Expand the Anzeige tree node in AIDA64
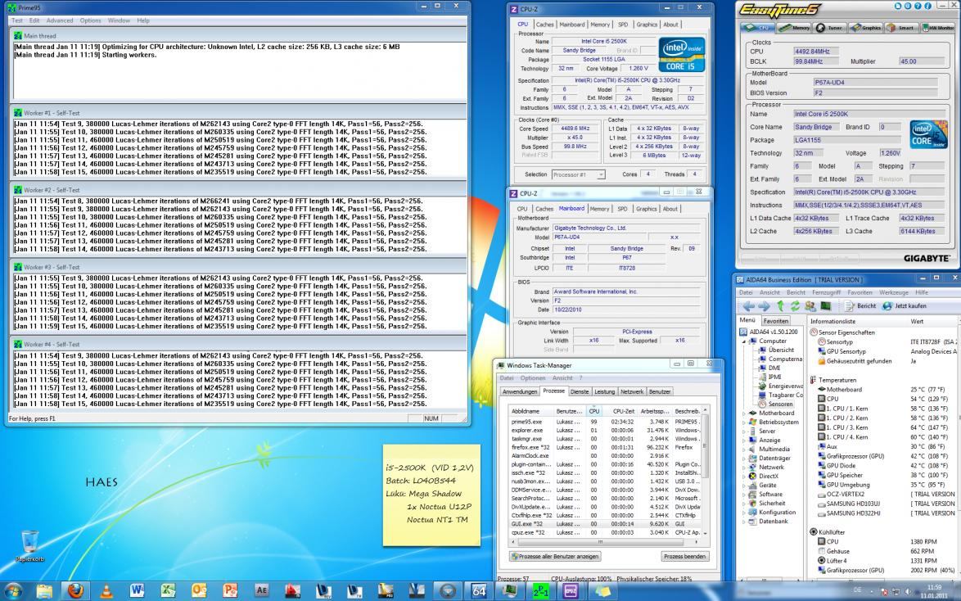 (x=745, y=441)
